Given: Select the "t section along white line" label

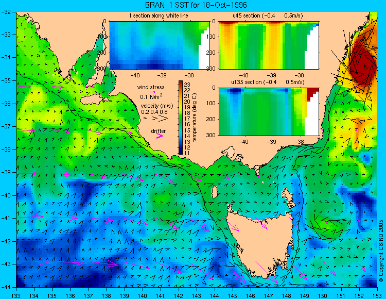Looking at the screenshot, I should pos(159,15).
